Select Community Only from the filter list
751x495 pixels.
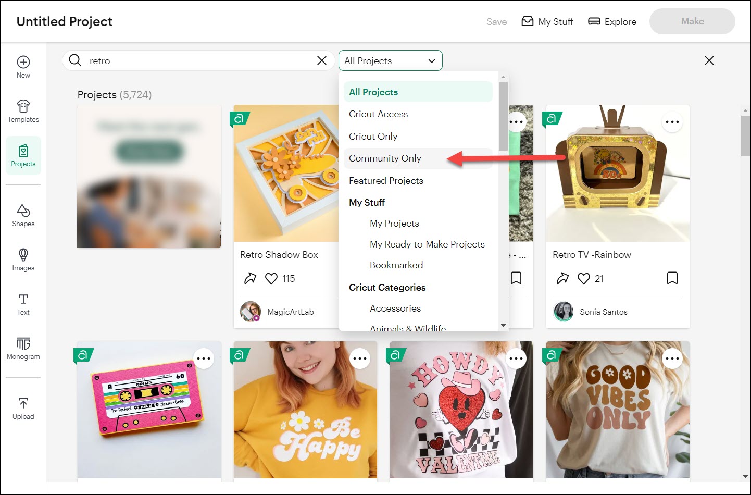(x=384, y=158)
